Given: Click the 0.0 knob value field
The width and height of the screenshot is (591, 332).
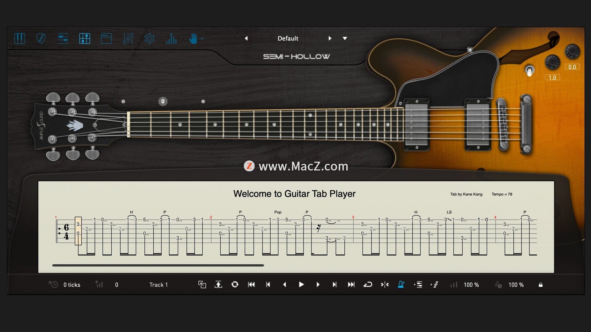Looking at the screenshot, I should point(572,67).
